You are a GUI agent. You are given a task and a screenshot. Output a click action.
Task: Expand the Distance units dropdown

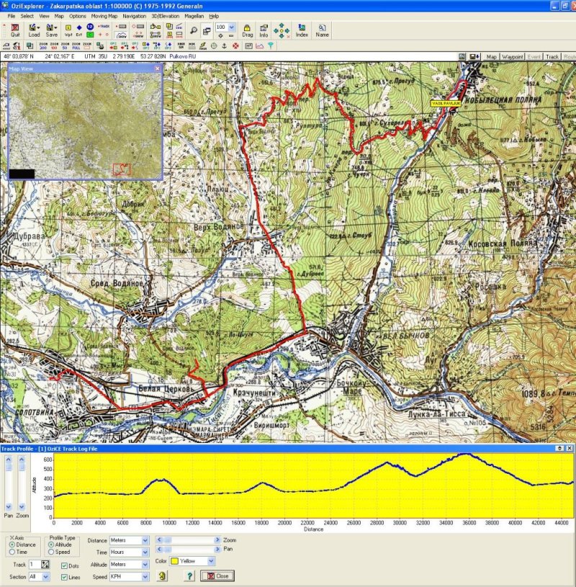(x=145, y=540)
